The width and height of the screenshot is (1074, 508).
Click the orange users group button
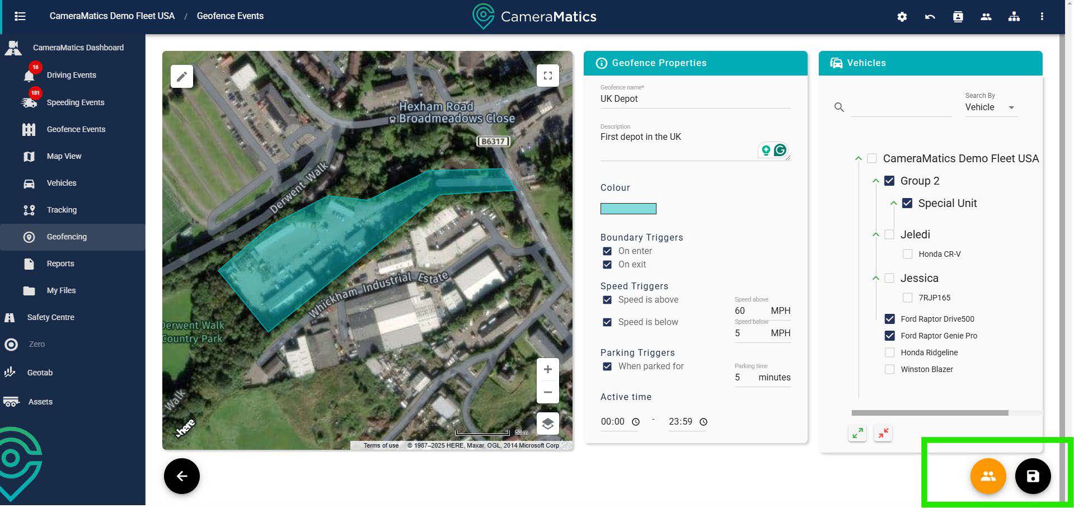[x=988, y=476]
